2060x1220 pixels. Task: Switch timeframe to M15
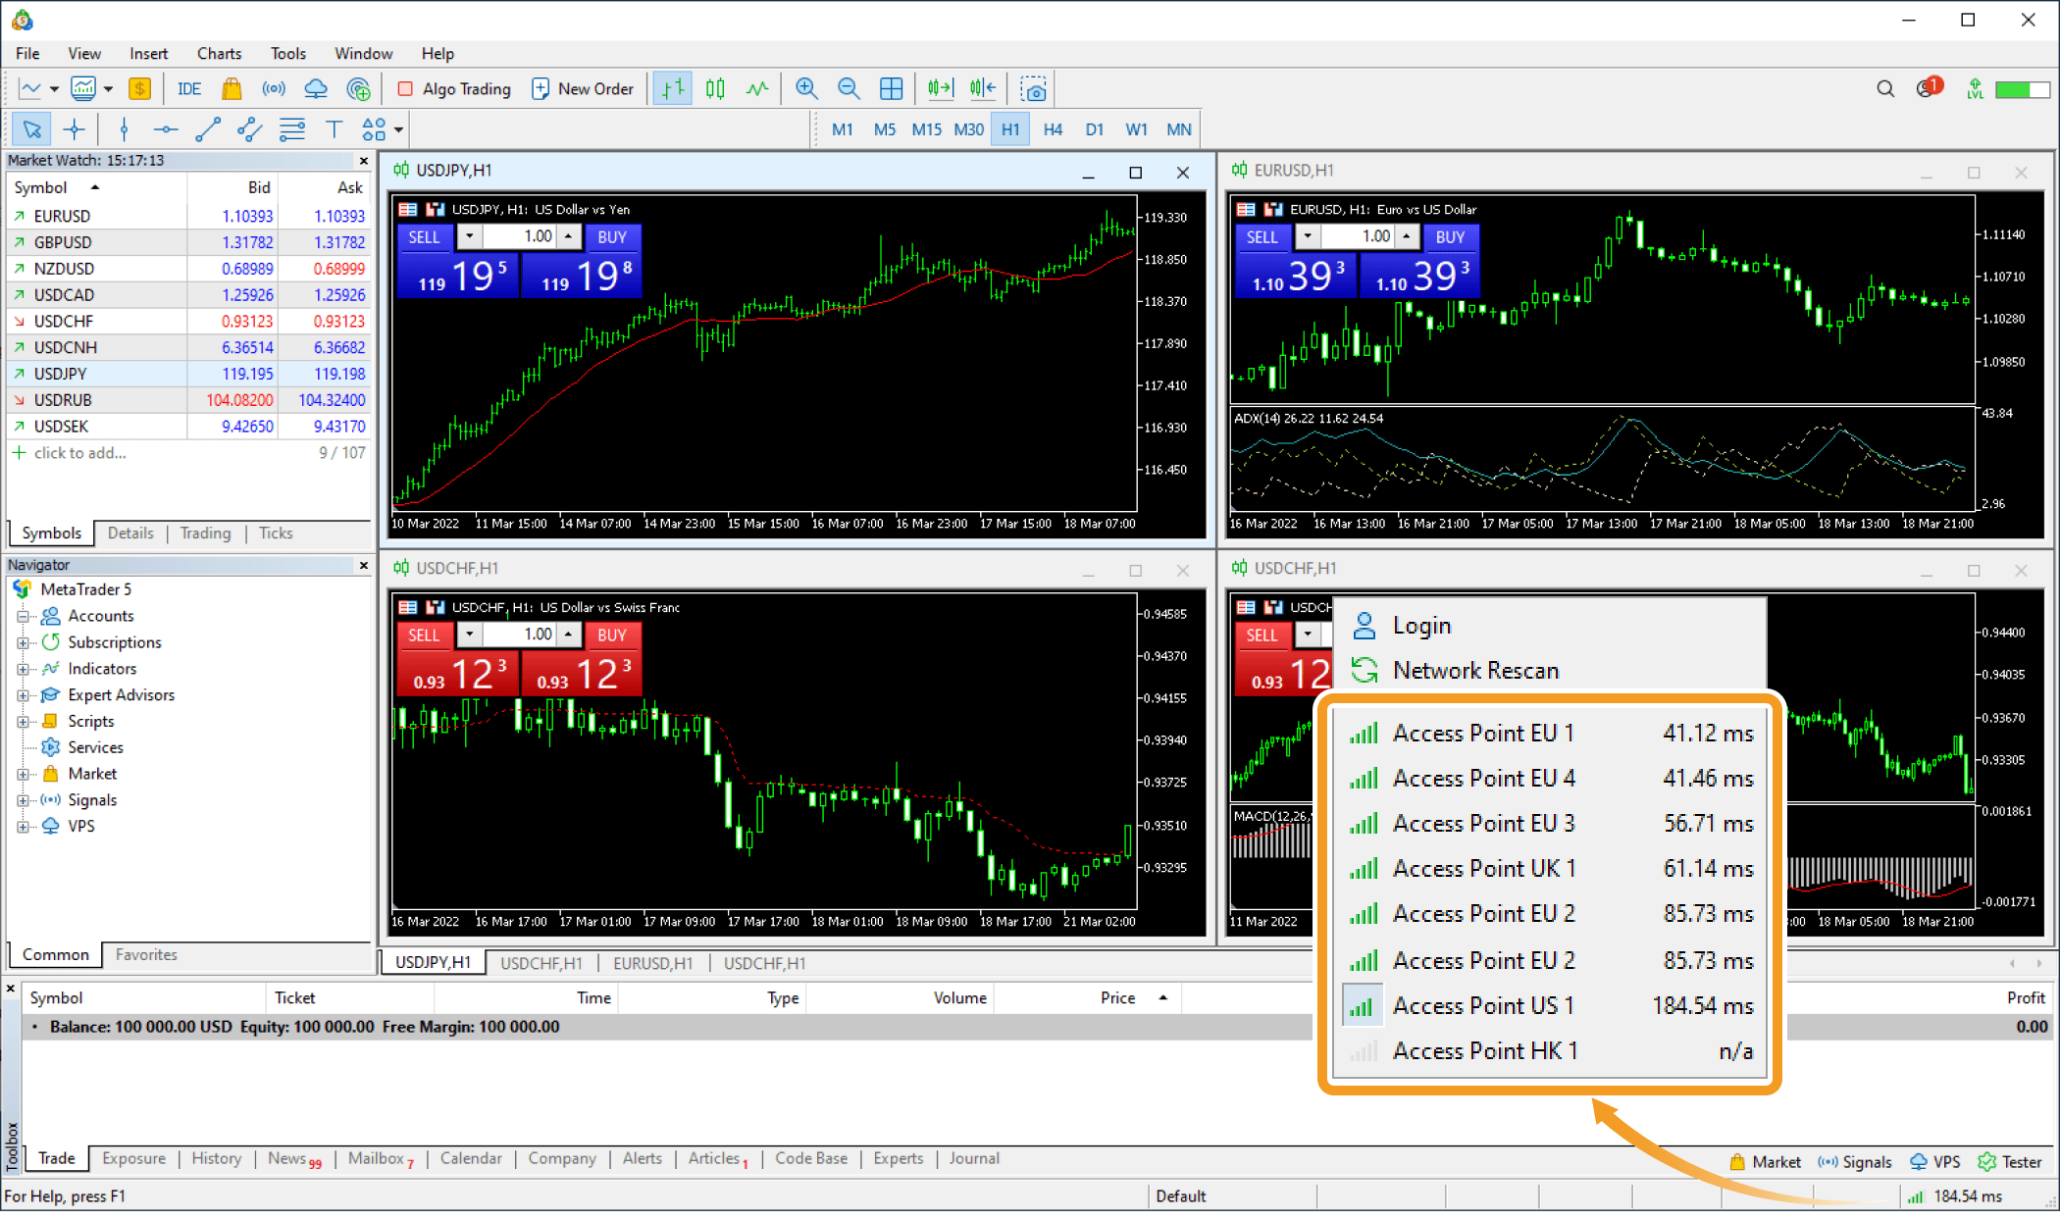click(926, 129)
